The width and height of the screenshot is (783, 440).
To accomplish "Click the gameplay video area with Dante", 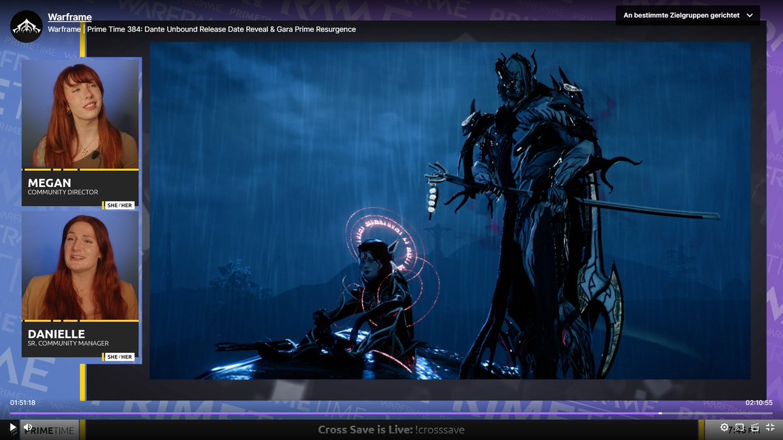I will pos(450,211).
